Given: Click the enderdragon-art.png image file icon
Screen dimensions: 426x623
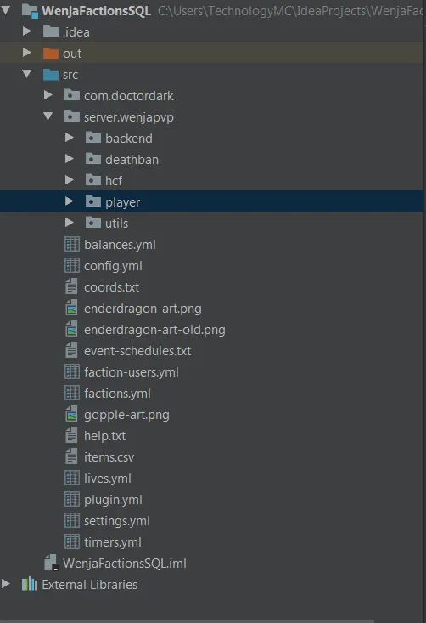Looking at the screenshot, I should [x=71, y=309].
